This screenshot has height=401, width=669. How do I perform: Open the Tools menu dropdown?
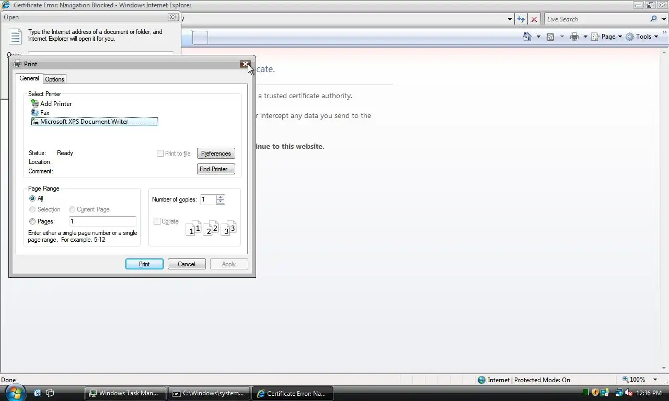tap(642, 37)
